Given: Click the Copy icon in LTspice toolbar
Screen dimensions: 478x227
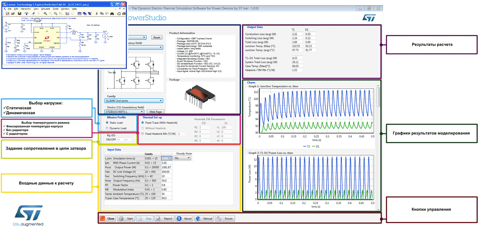Looking at the screenshot, I should click(x=101, y=14).
